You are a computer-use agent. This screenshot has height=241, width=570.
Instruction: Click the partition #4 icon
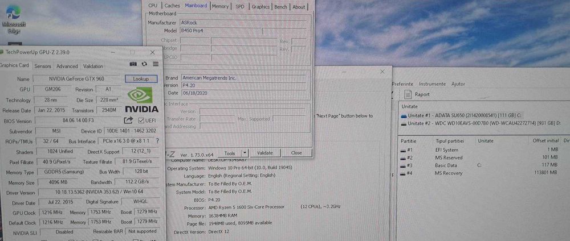403,173
